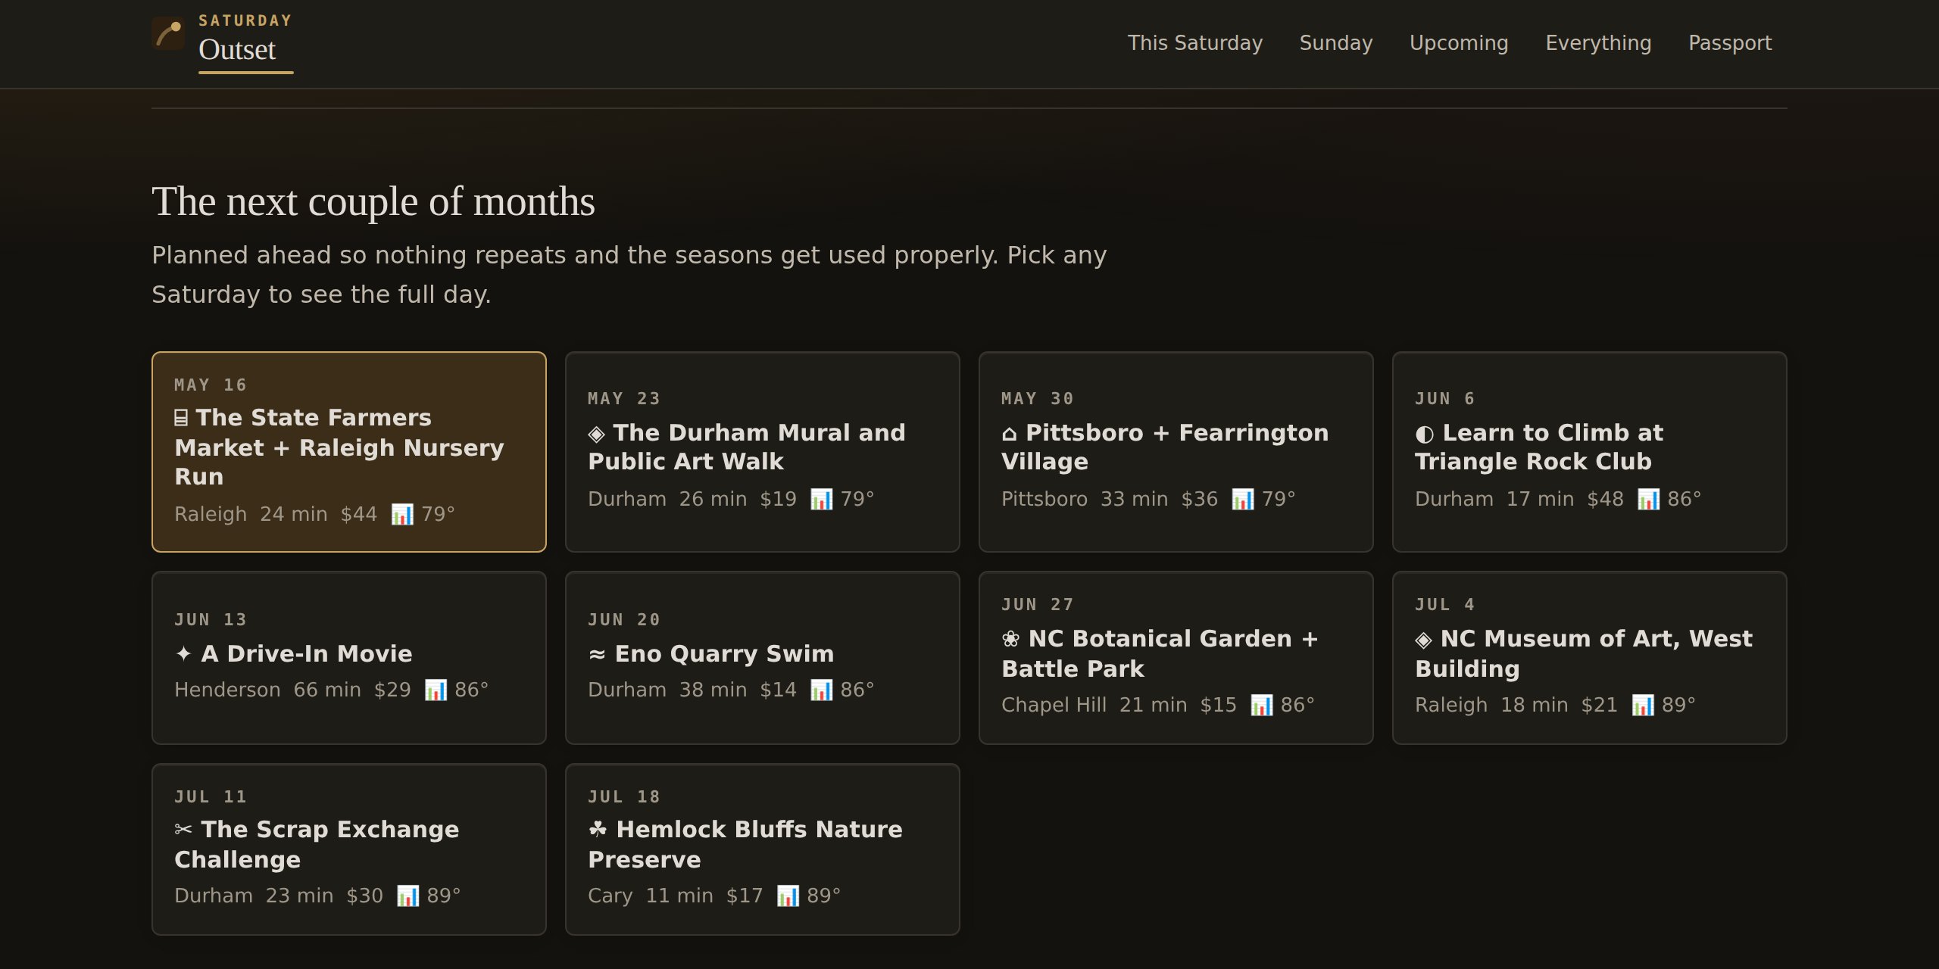Click the bar chart icon on May 16 card
1939x969 pixels.
[x=402, y=515]
